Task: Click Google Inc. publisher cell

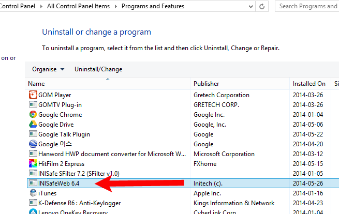Action: pos(209,115)
